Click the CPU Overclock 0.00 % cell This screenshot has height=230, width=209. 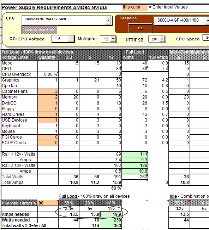(x=48, y=74)
